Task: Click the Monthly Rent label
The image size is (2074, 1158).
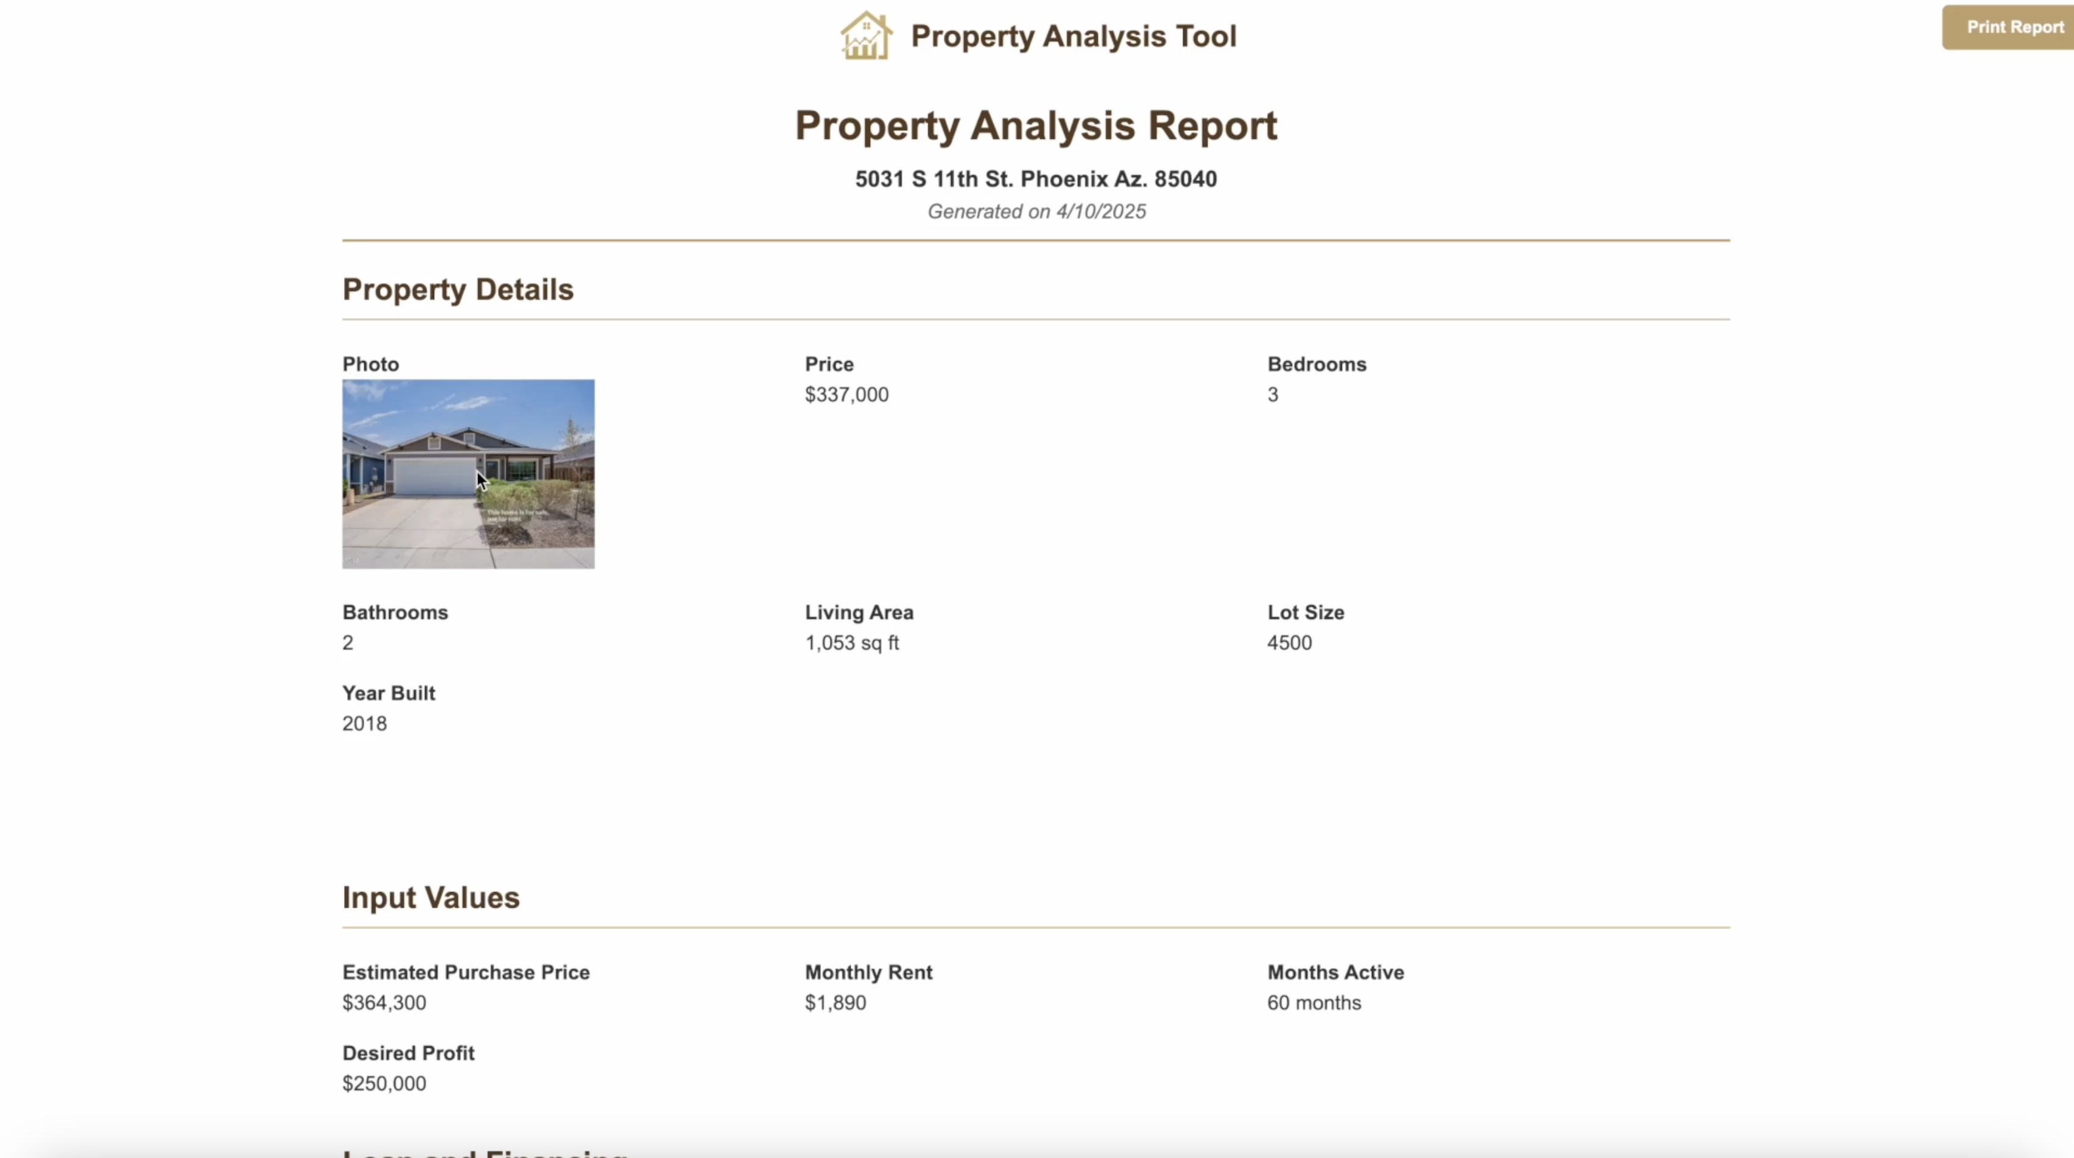Action: coord(869,972)
